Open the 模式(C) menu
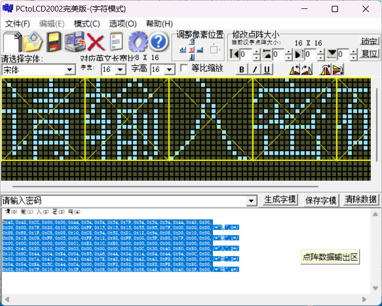This screenshot has height=306, width=382. [x=87, y=24]
